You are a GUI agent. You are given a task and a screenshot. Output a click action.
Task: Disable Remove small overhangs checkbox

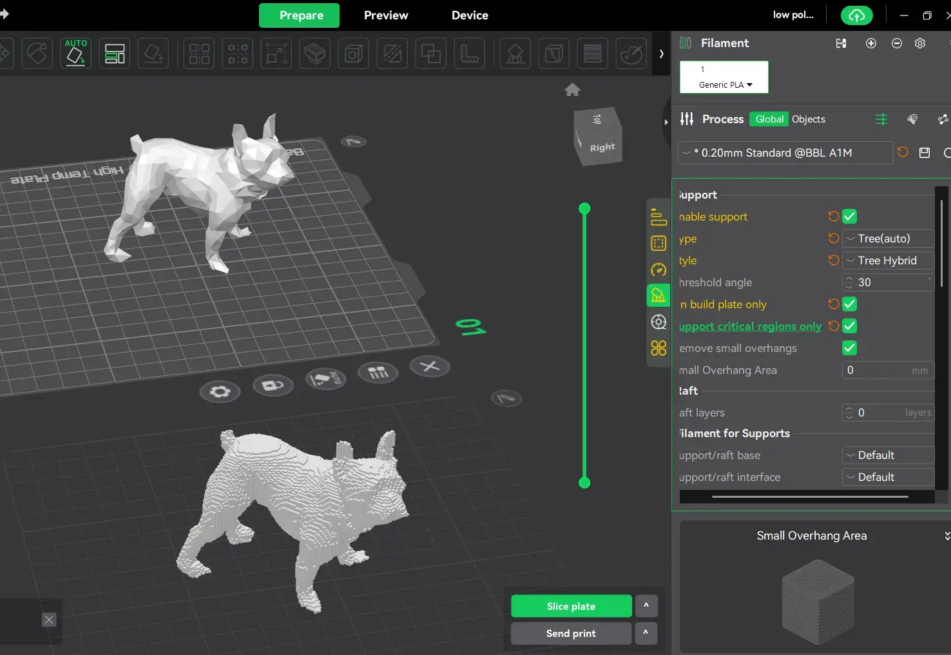[849, 348]
